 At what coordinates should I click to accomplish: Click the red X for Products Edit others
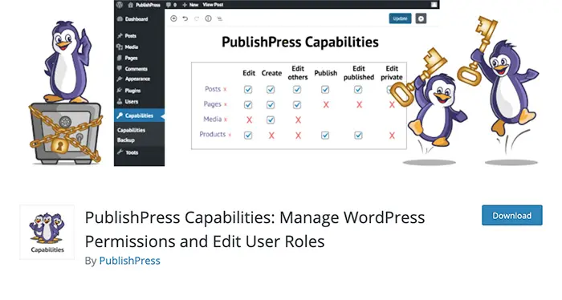298,136
